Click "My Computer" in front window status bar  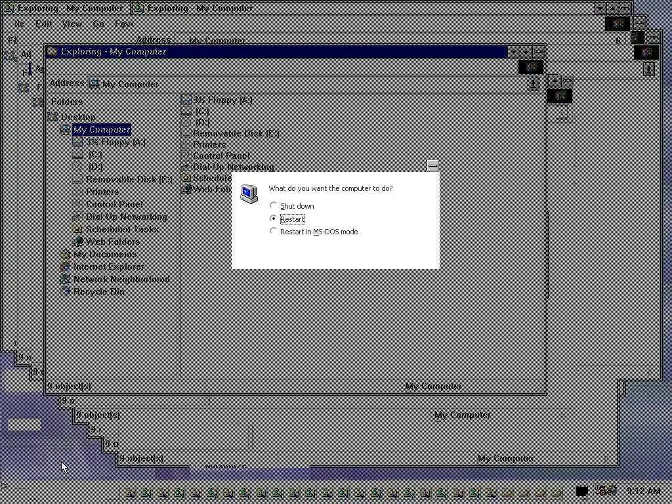coord(433,386)
